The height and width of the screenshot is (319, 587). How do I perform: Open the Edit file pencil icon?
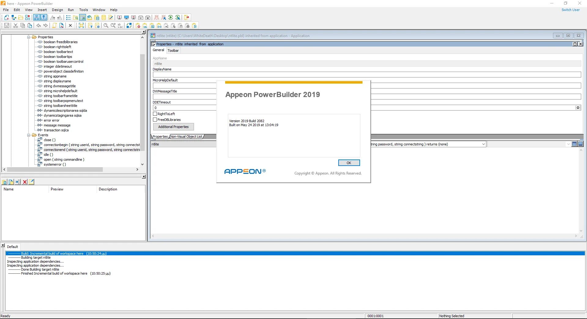click(111, 17)
